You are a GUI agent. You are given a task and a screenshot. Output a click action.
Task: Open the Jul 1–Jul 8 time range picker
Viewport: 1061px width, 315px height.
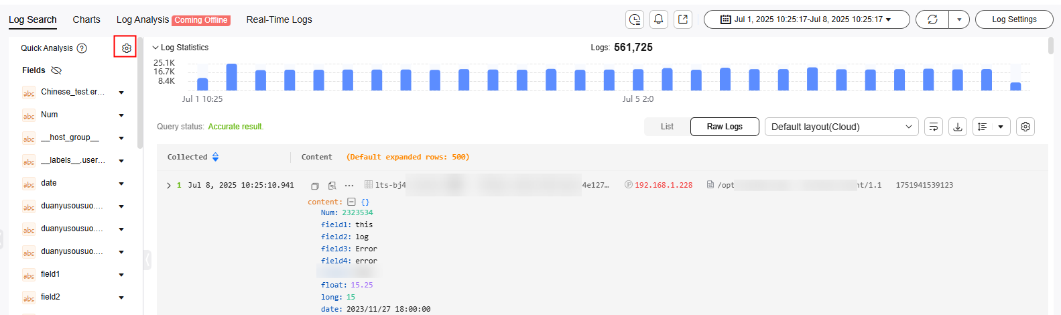806,19
